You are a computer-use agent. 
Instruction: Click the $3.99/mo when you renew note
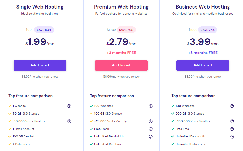pos(40,77)
